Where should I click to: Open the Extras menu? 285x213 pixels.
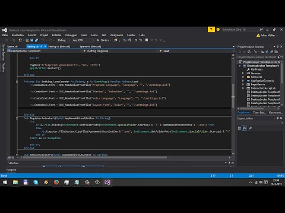tap(94, 35)
